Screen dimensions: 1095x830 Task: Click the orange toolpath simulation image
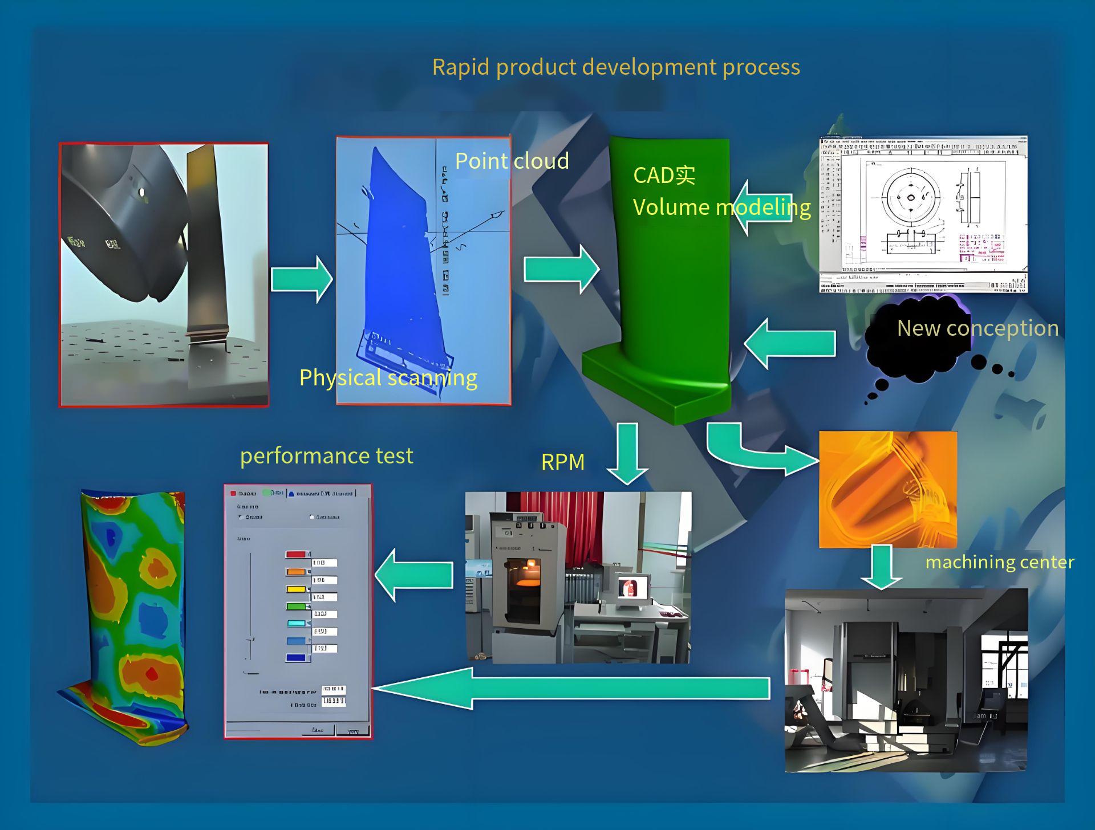coord(888,490)
